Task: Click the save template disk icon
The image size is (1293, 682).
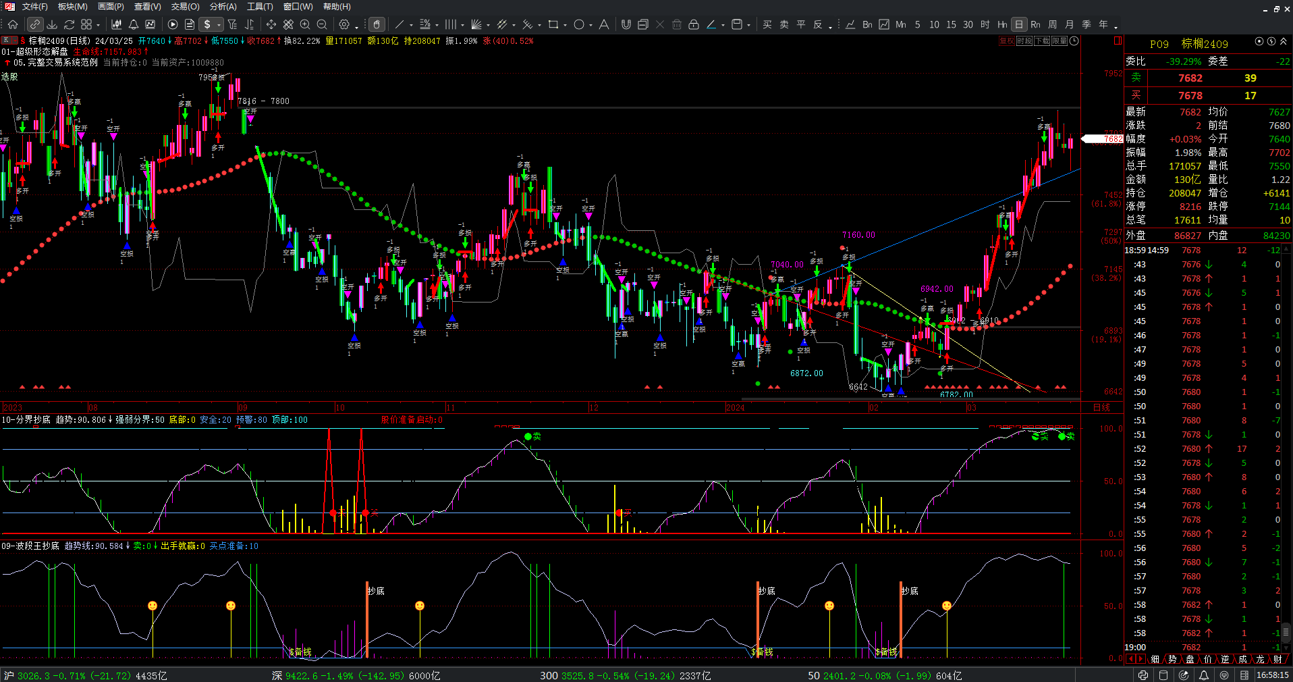Action: click(737, 24)
